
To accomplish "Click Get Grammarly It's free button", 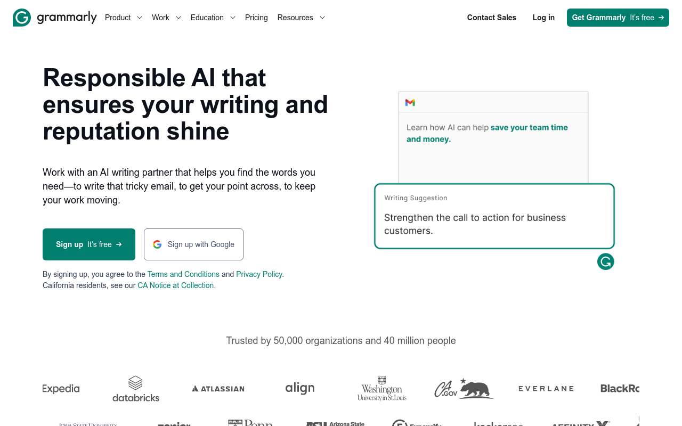I will tap(618, 18).
